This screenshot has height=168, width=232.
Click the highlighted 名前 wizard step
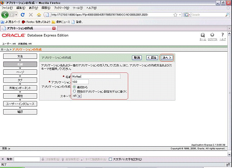[x=20, y=64]
